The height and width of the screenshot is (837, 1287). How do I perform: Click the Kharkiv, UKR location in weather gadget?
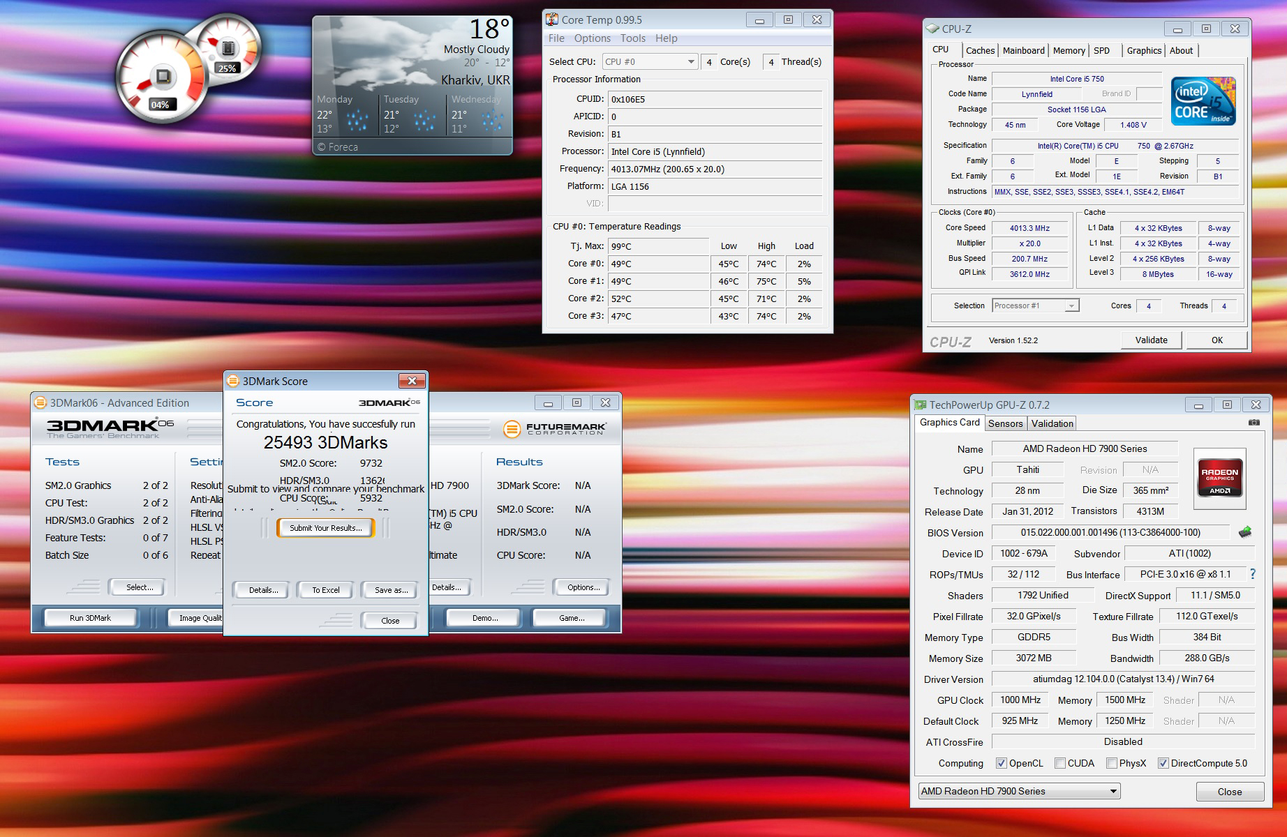click(x=475, y=80)
